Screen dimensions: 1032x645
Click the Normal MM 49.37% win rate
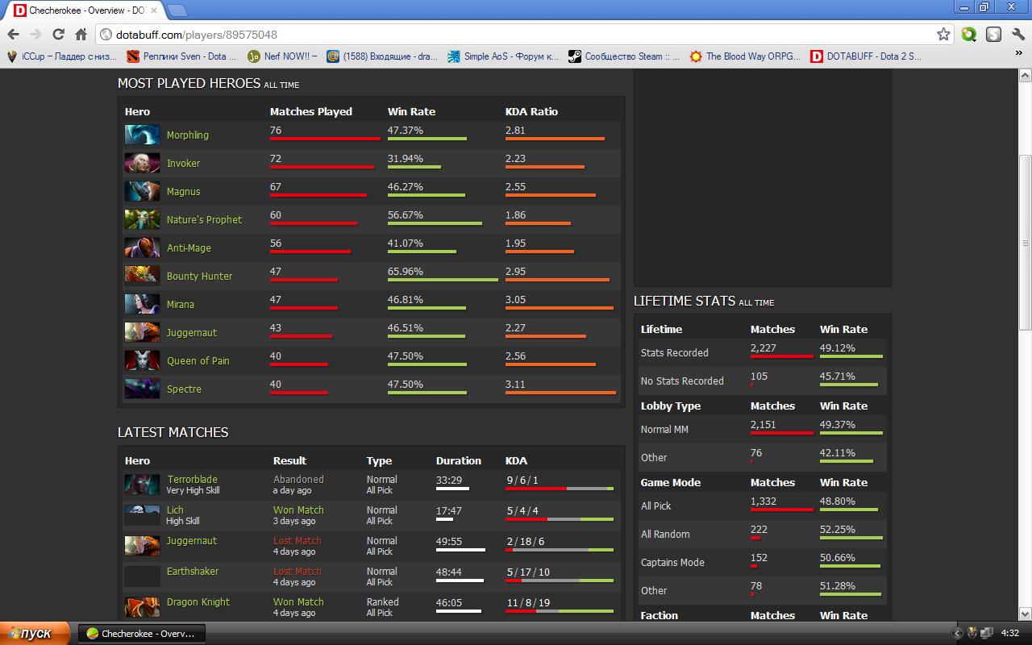point(838,424)
